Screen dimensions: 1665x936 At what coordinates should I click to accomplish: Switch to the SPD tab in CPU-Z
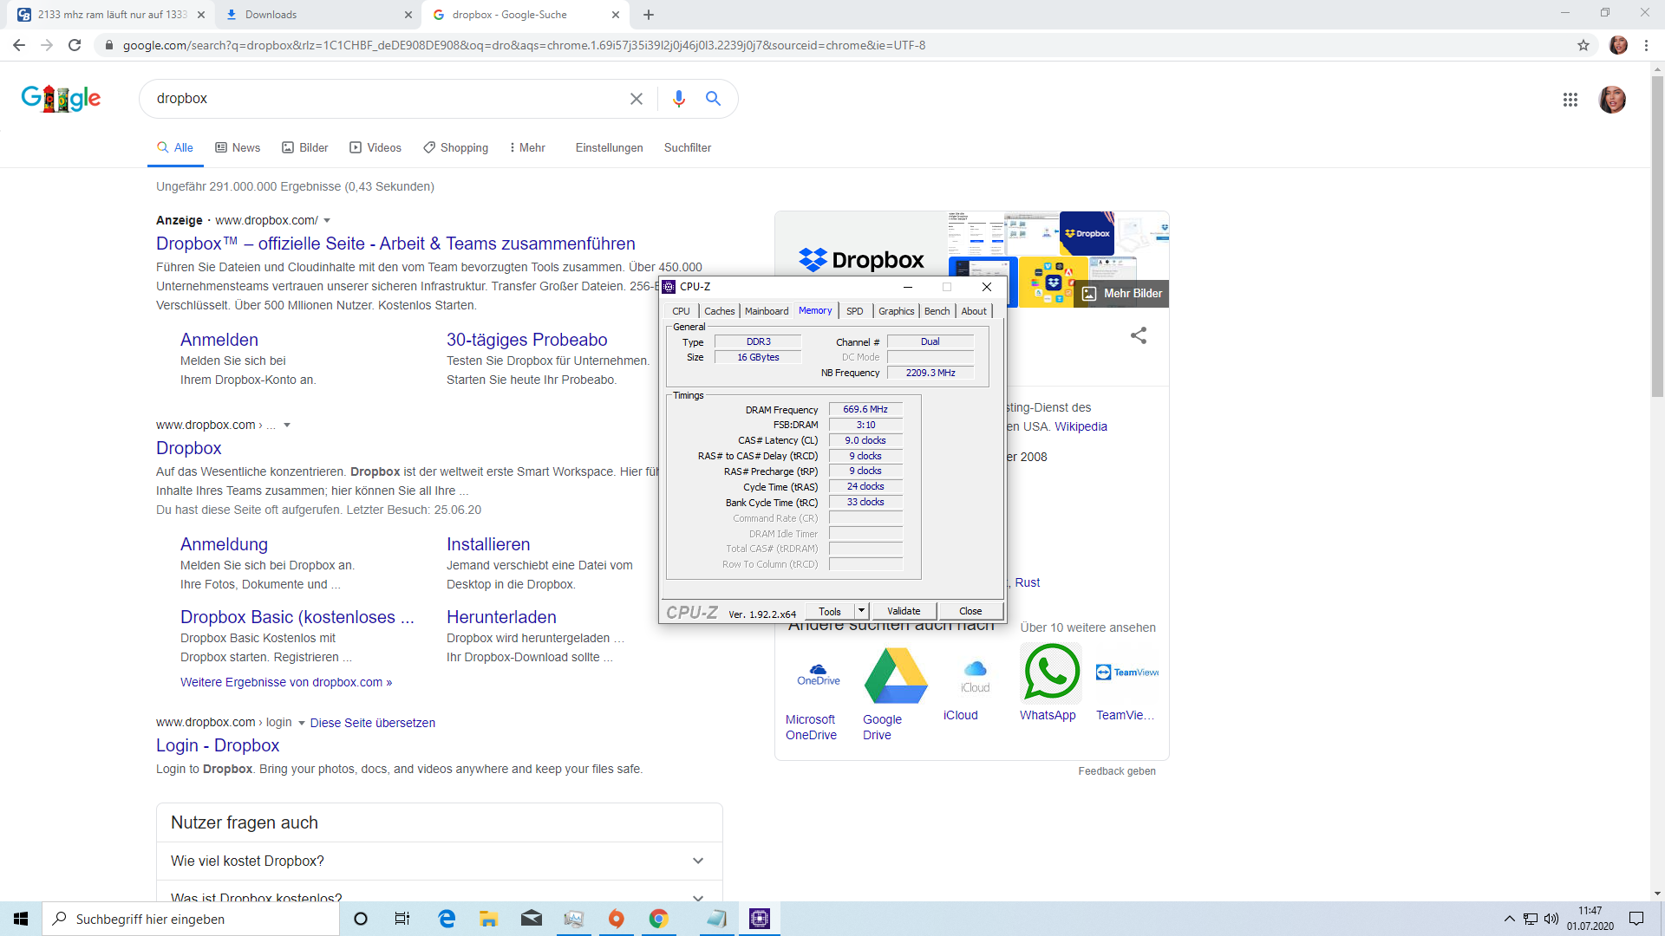point(854,311)
